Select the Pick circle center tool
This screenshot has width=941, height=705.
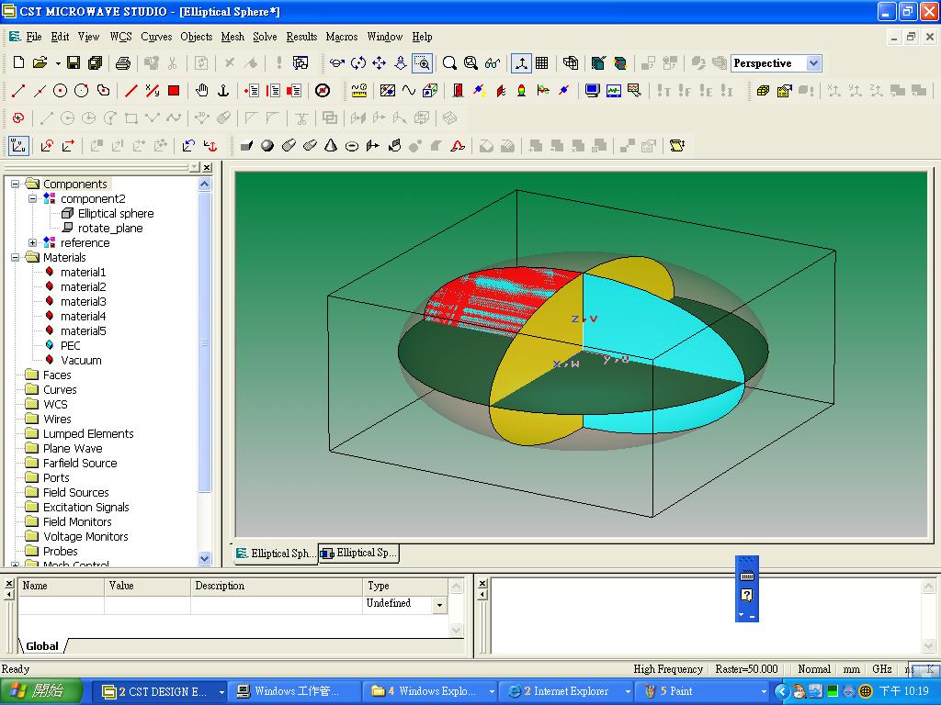coord(60,91)
